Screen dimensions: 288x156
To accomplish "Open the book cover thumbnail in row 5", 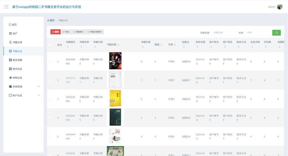I will pyautogui.click(x=115, y=136).
